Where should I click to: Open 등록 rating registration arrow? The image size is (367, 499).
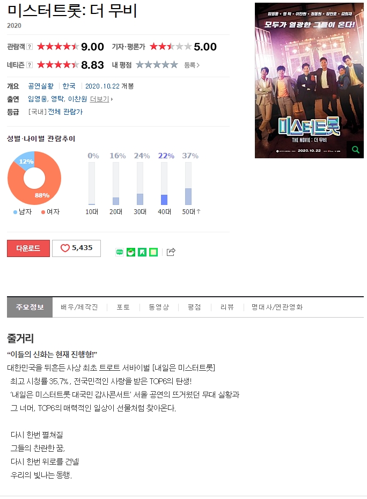[192, 65]
